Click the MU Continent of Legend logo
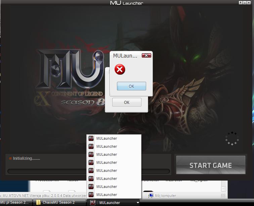This screenshot has height=206, width=254. tap(70, 77)
